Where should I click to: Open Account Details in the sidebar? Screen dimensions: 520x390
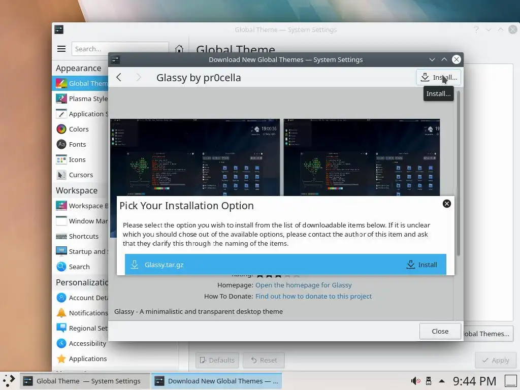coord(81,298)
